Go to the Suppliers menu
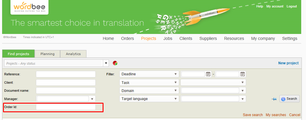Viewport: 306px width, 120px height. point(208,38)
